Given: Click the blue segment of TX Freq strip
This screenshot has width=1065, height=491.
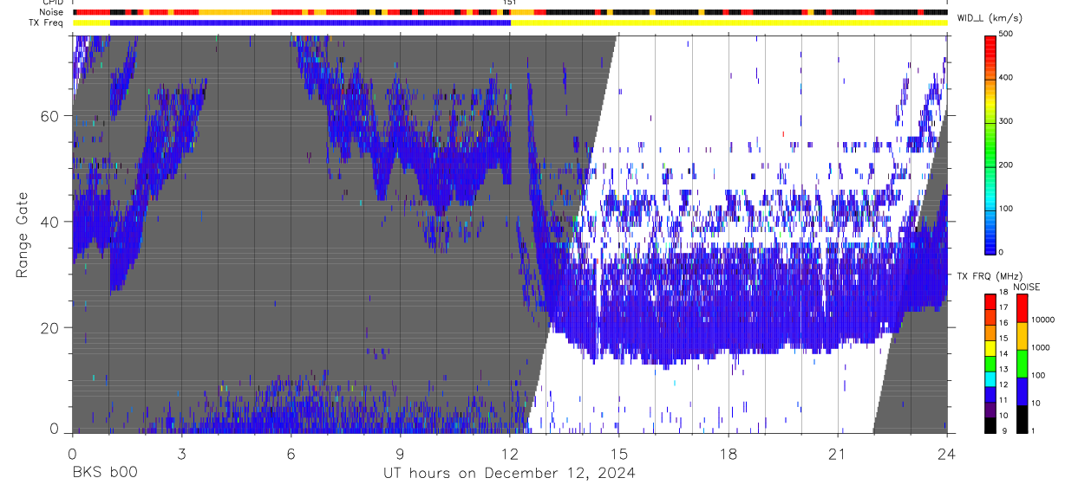Looking at the screenshot, I should pyautogui.click(x=310, y=23).
